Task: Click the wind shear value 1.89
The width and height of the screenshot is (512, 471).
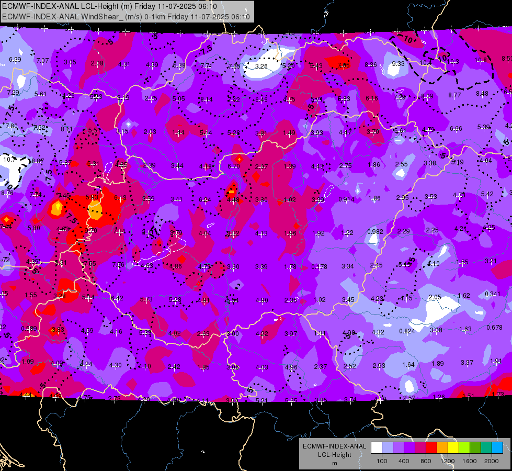Action: pyautogui.click(x=438, y=364)
